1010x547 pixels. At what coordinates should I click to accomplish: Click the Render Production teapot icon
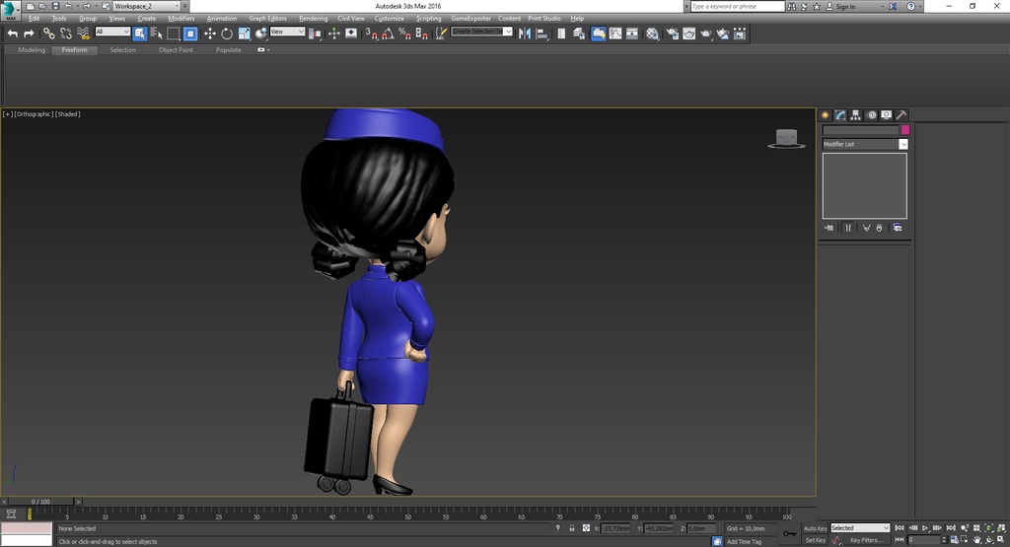tap(706, 34)
